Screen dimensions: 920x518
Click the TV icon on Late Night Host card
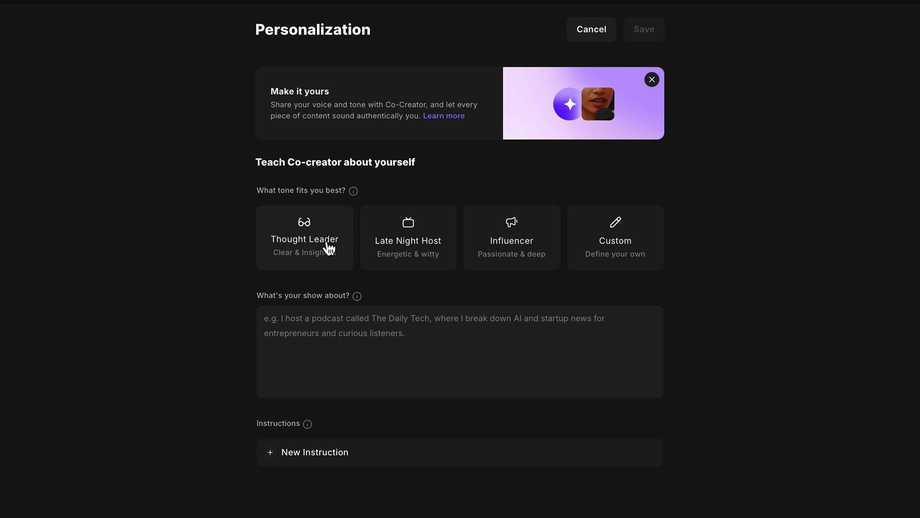(x=408, y=221)
